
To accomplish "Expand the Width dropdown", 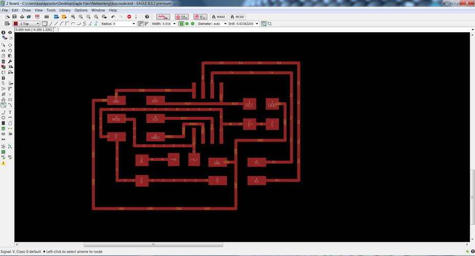I will pos(174,24).
